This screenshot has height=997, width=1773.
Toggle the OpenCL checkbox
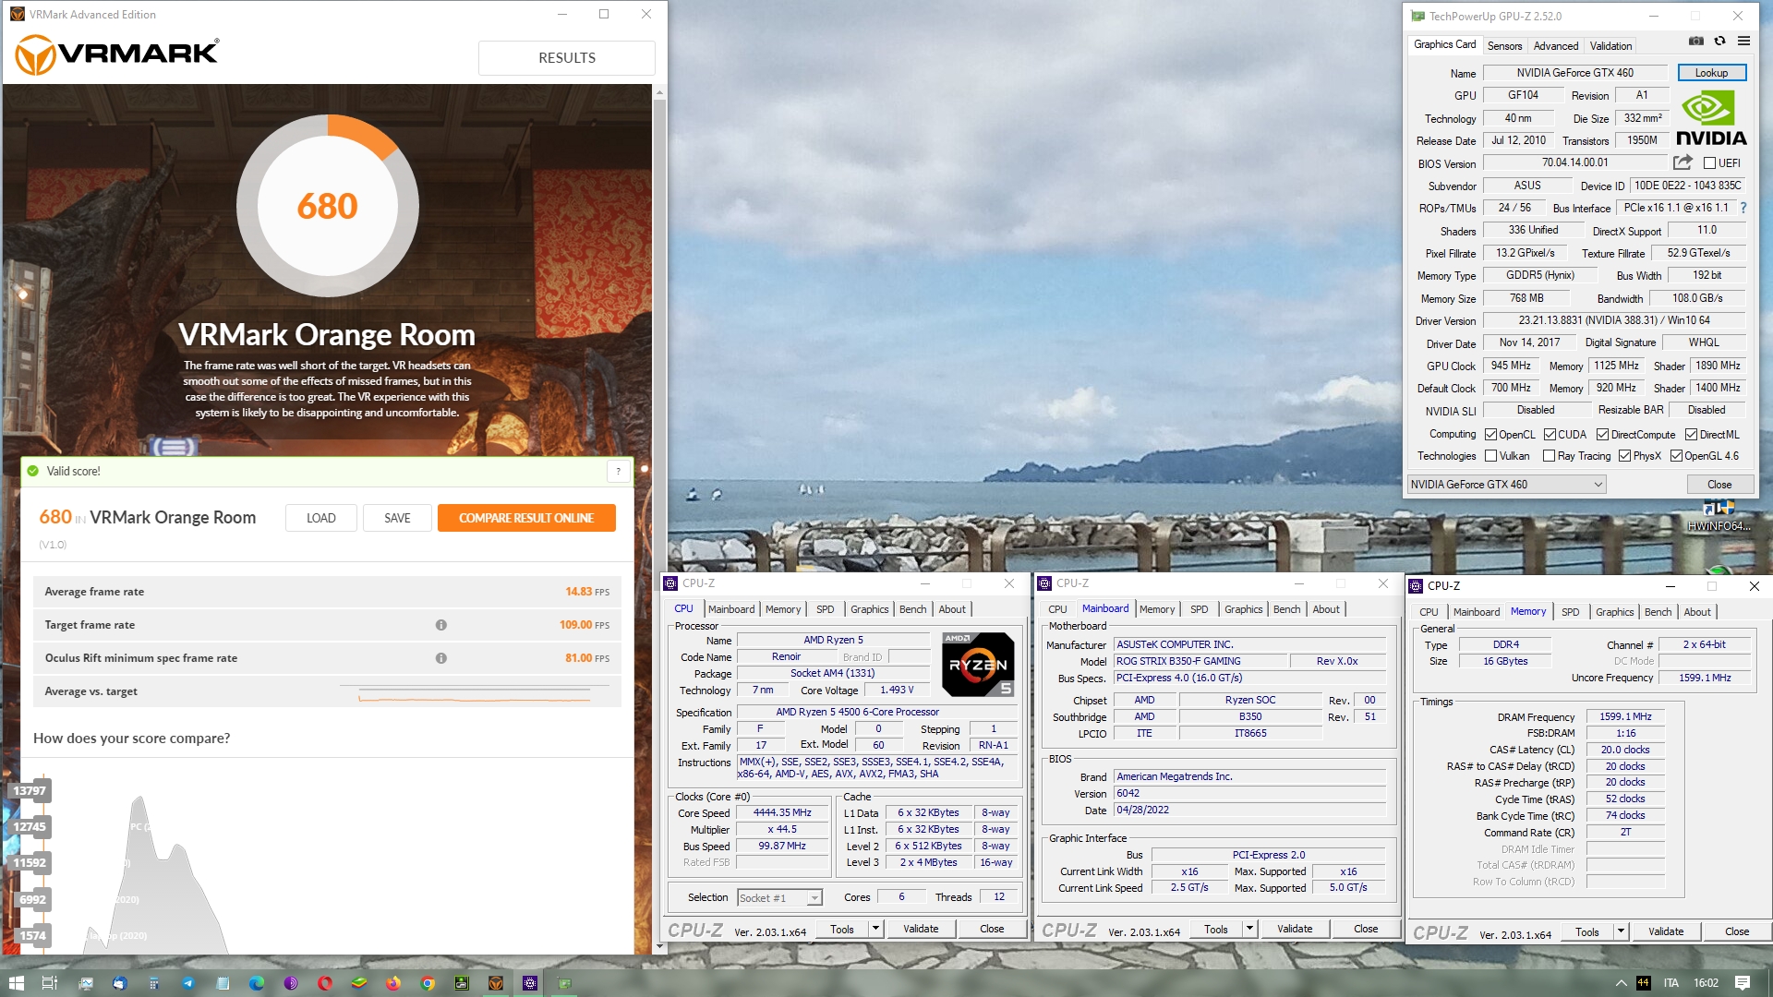(x=1490, y=435)
